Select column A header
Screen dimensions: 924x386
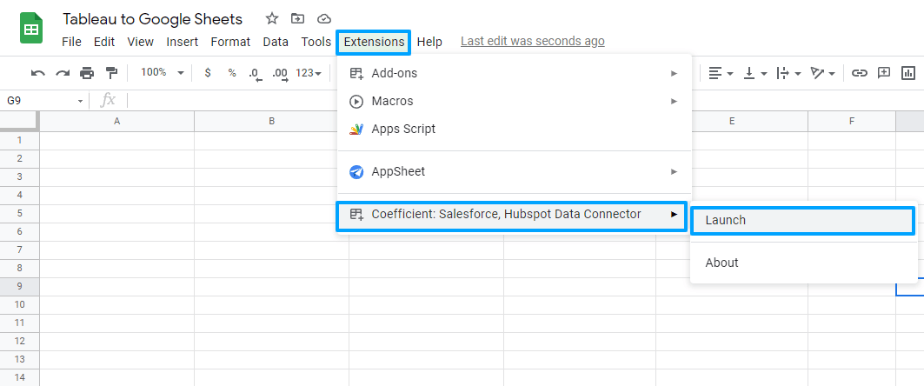(x=116, y=122)
